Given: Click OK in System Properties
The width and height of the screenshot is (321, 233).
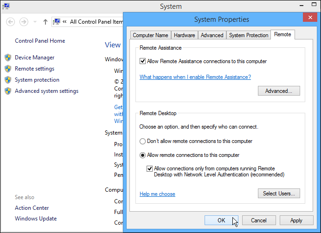Looking at the screenshot, I should click(221, 220).
